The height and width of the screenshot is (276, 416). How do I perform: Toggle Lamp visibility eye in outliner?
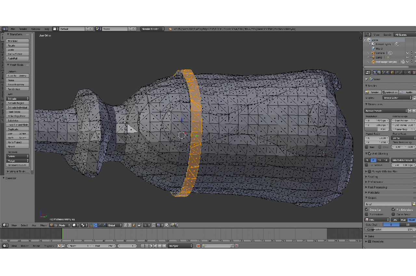tap(407, 57)
